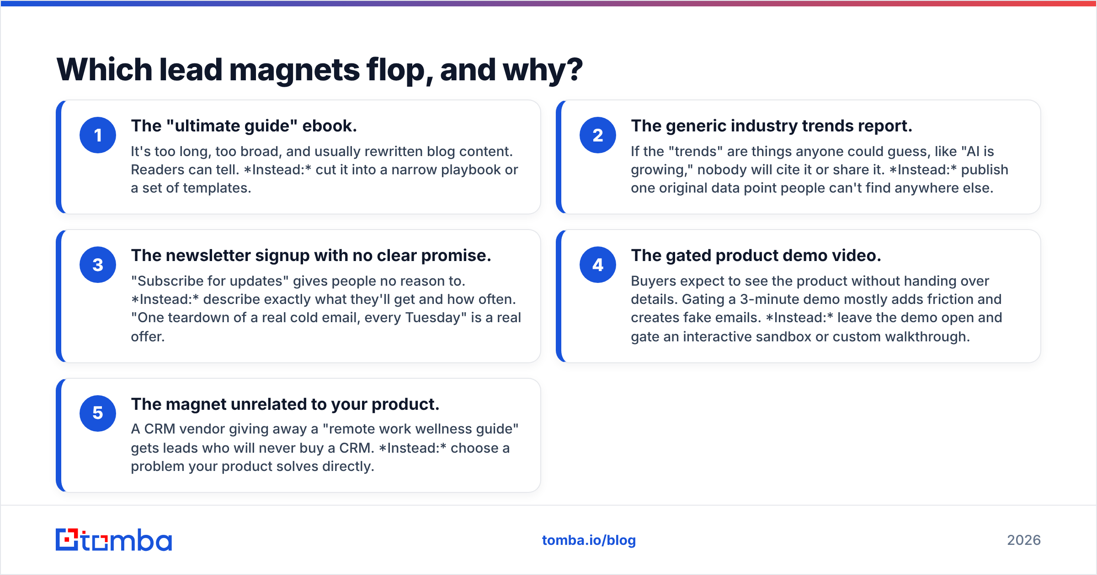This screenshot has width=1097, height=575.
Task: Click the gradient bar atop the page
Action: [x=548, y=3]
